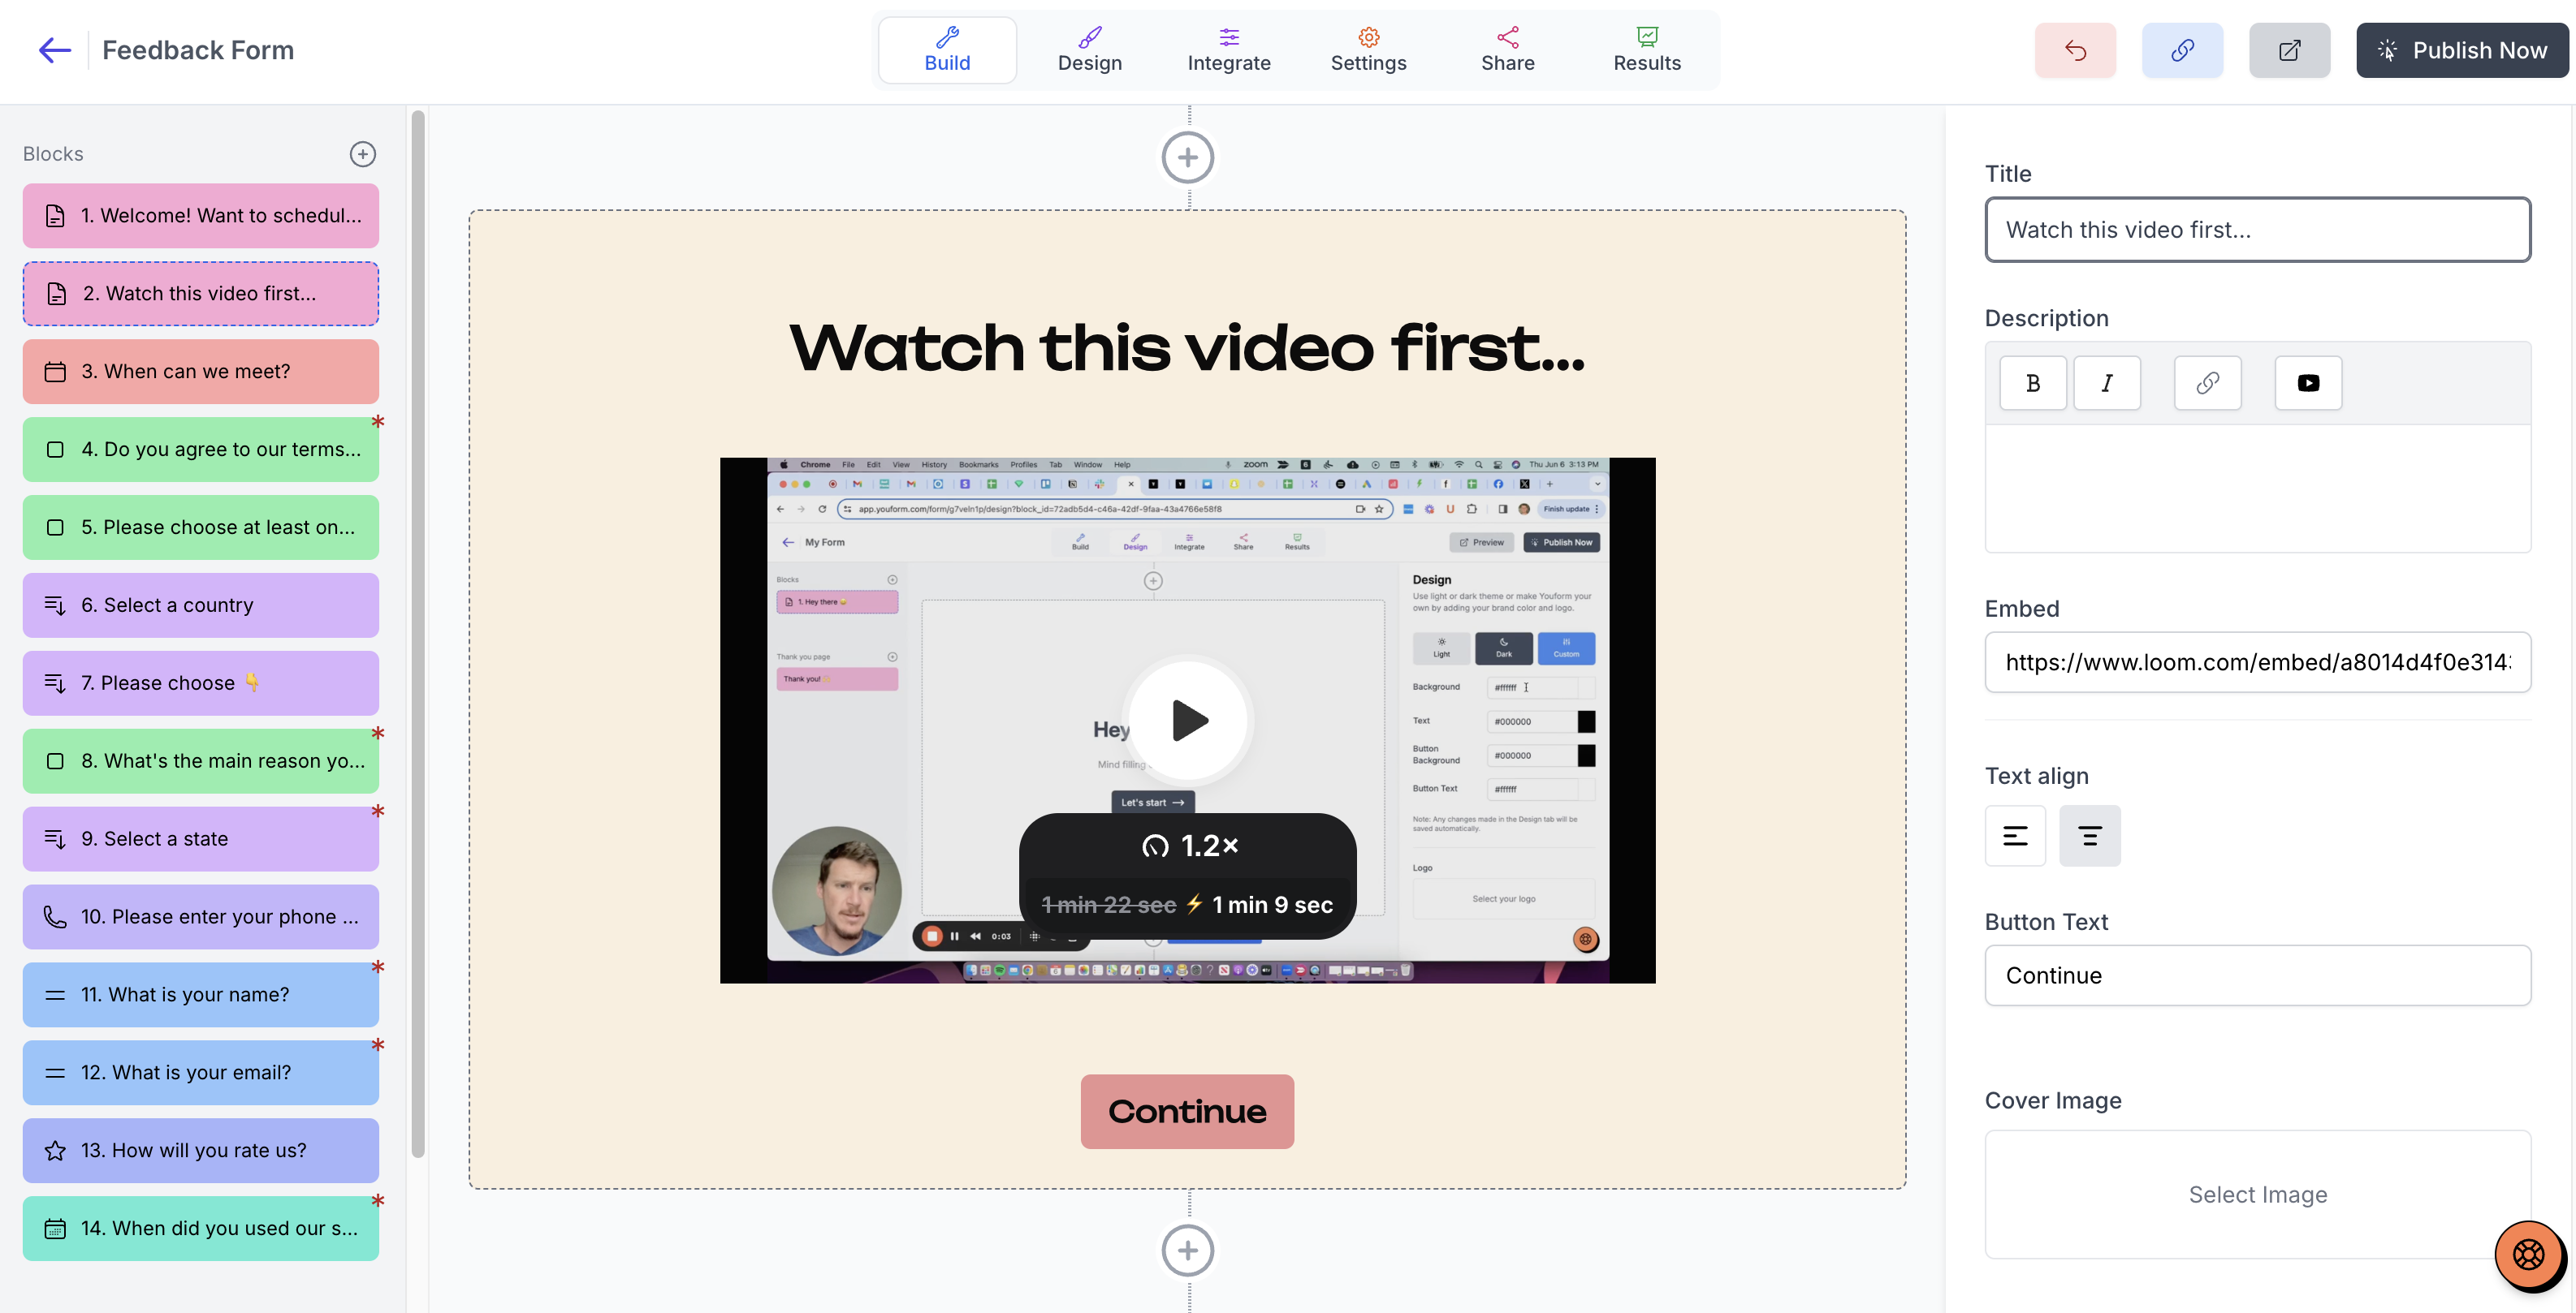
Task: Click the heading Watch this video first...
Action: (x=1187, y=348)
